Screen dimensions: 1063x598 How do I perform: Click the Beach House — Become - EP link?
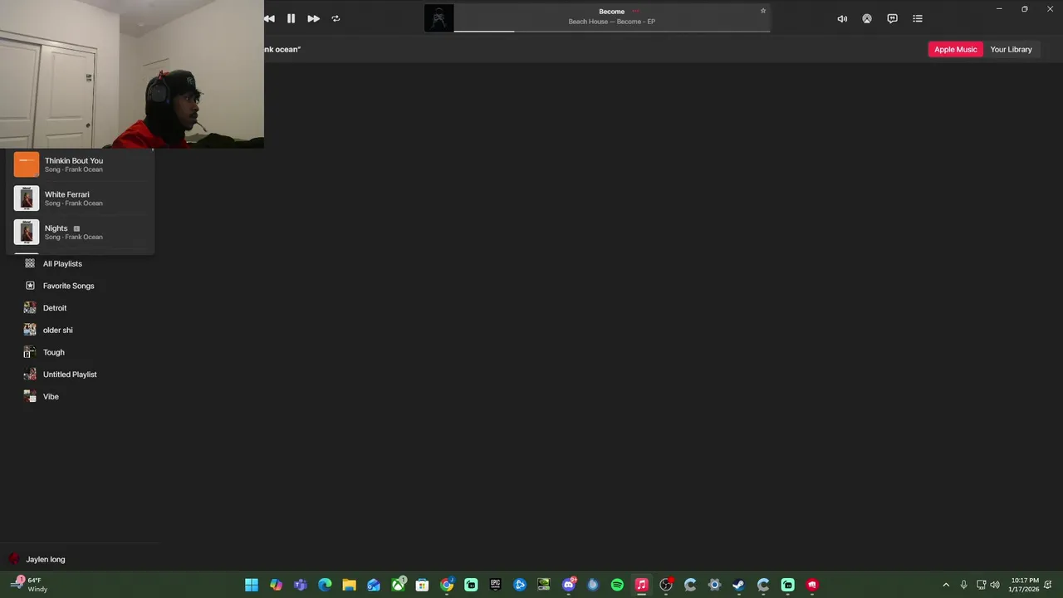click(612, 22)
